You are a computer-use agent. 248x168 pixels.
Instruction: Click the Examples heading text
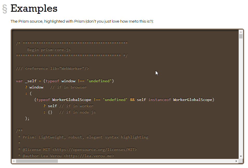34,9
